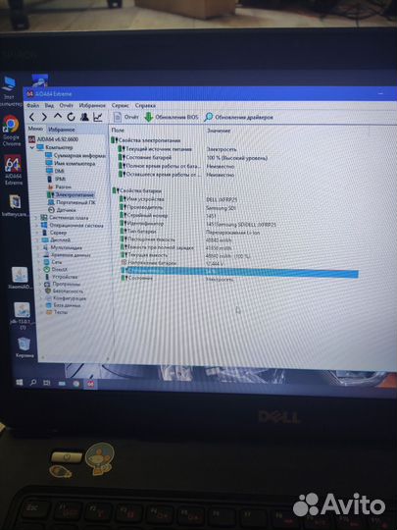This screenshot has width=397, height=530.
Task: Open the AIDA64 Extreme desktop shortcut
Action: [x=13, y=170]
